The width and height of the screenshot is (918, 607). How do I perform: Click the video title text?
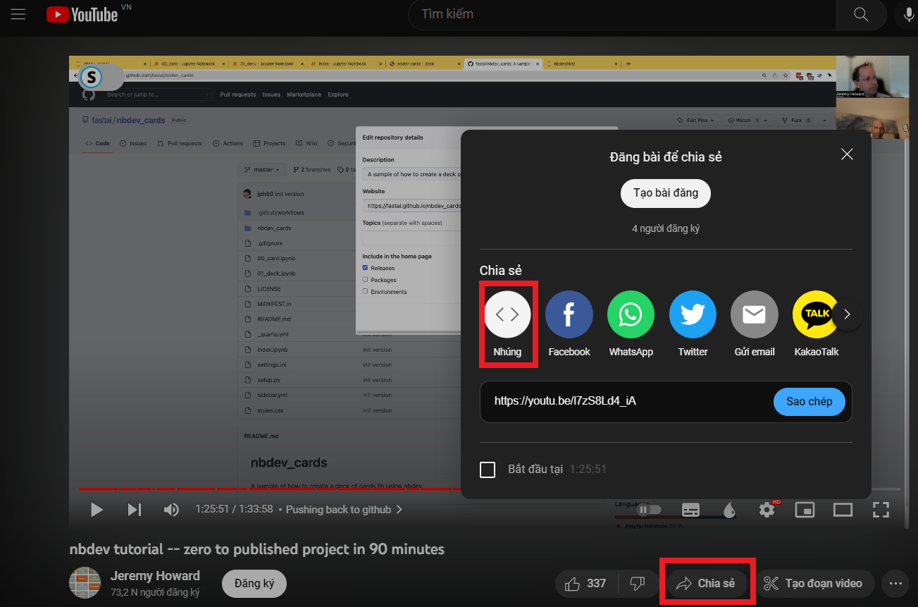(x=256, y=549)
